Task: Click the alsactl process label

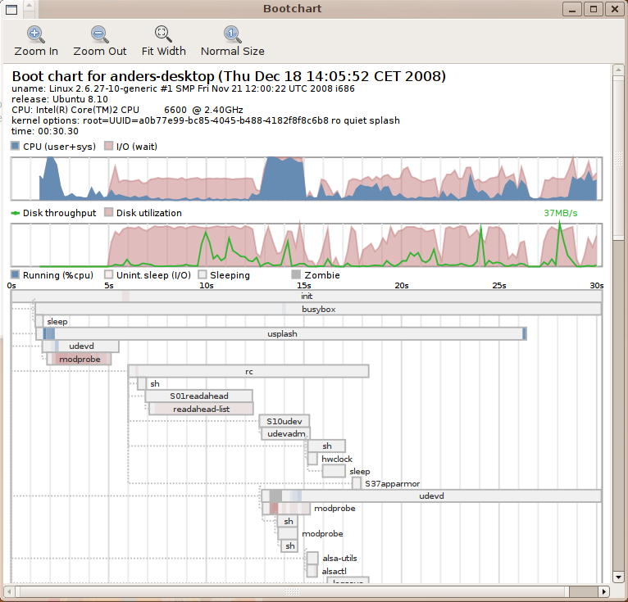Action: tap(334, 571)
